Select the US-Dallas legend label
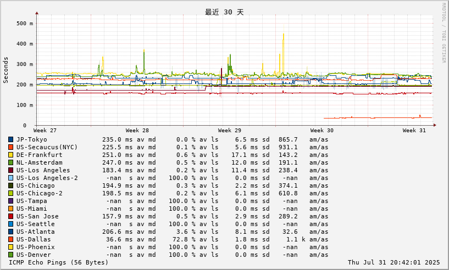449x270 pixels. pos(34,239)
